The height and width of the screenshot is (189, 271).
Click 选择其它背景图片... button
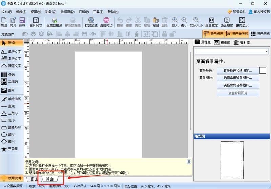pyautogui.click(x=238, y=85)
